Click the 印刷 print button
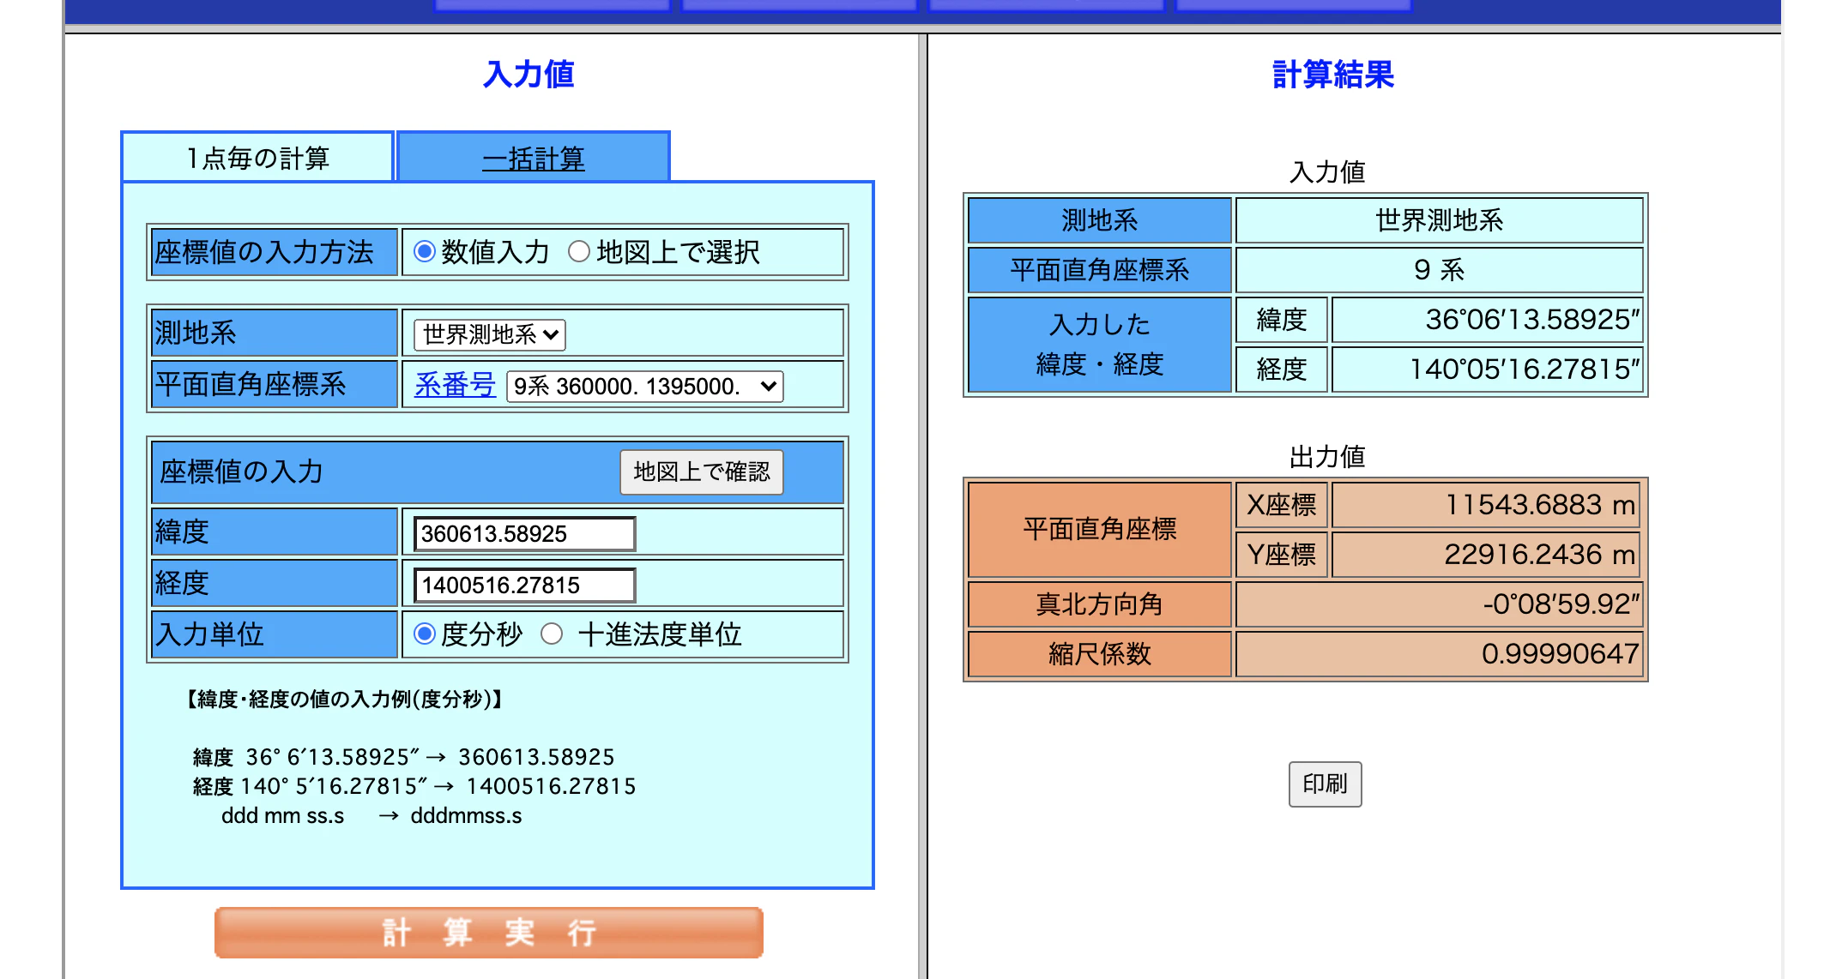The image size is (1824, 979). tap(1325, 784)
